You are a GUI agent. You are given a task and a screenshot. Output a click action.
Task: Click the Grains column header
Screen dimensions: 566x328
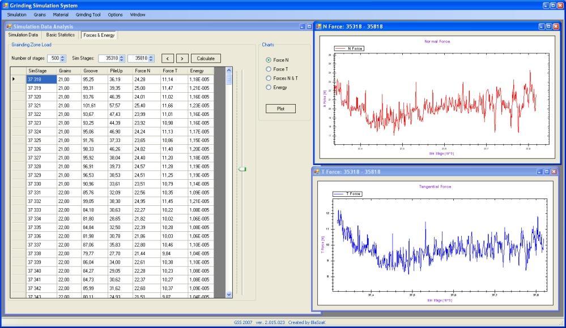click(x=69, y=71)
